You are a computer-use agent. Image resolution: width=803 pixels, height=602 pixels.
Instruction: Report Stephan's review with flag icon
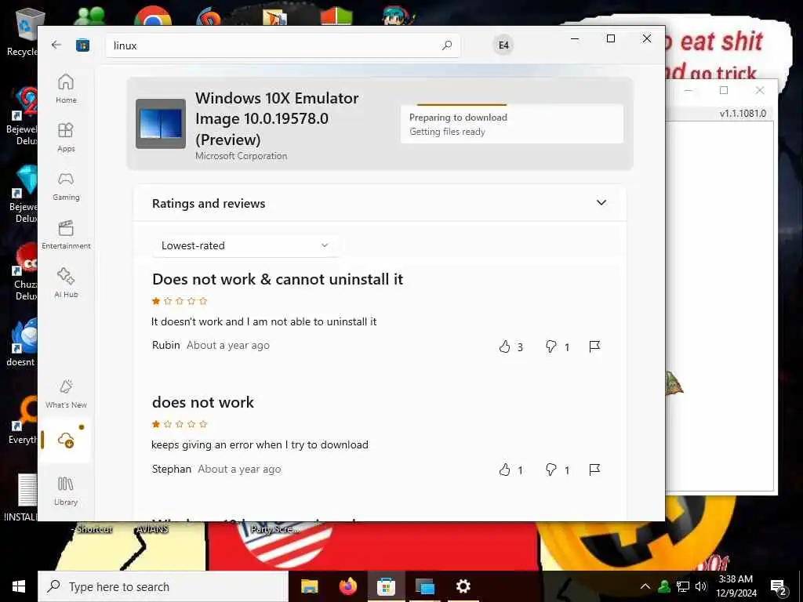(x=594, y=470)
